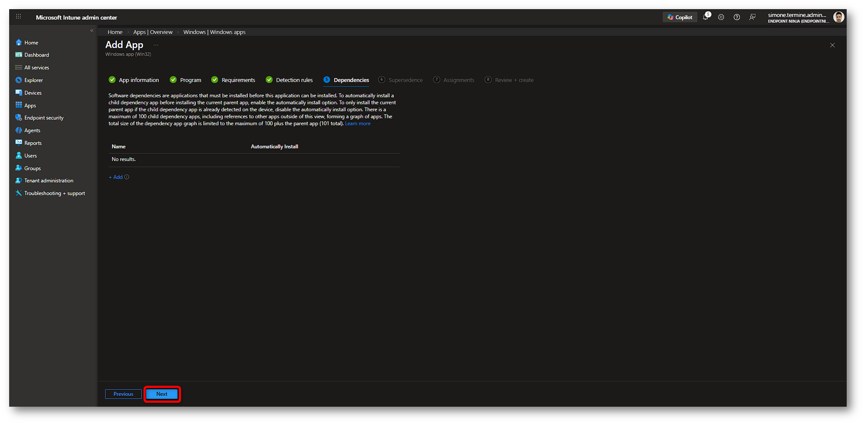Click the Explorer icon in sidebar
Image resolution: width=865 pixels, height=425 pixels.
[x=19, y=80]
